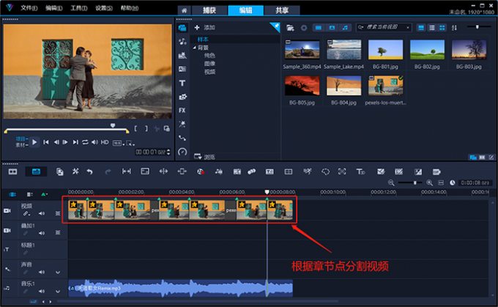Open the 工具 menu
The image size is (498, 307).
point(79,8)
